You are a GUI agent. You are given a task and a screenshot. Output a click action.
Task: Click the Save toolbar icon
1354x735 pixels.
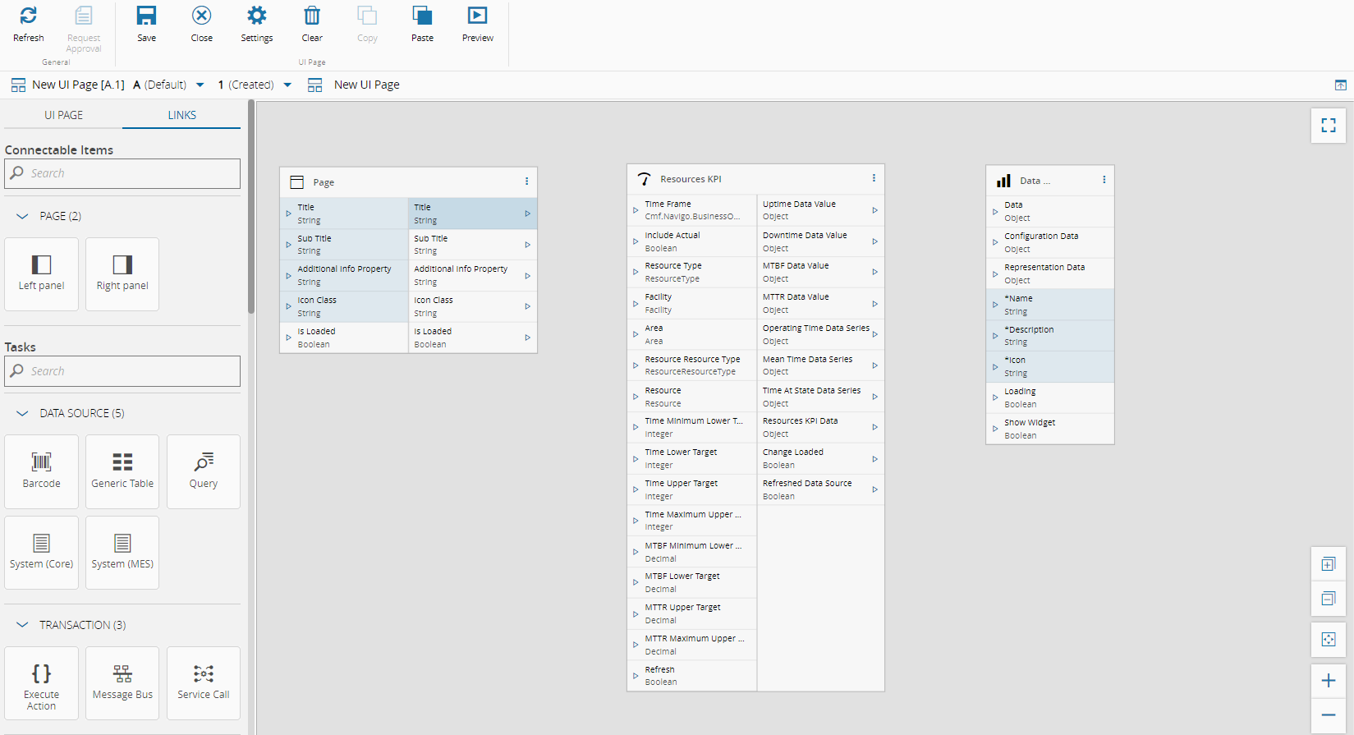(146, 16)
